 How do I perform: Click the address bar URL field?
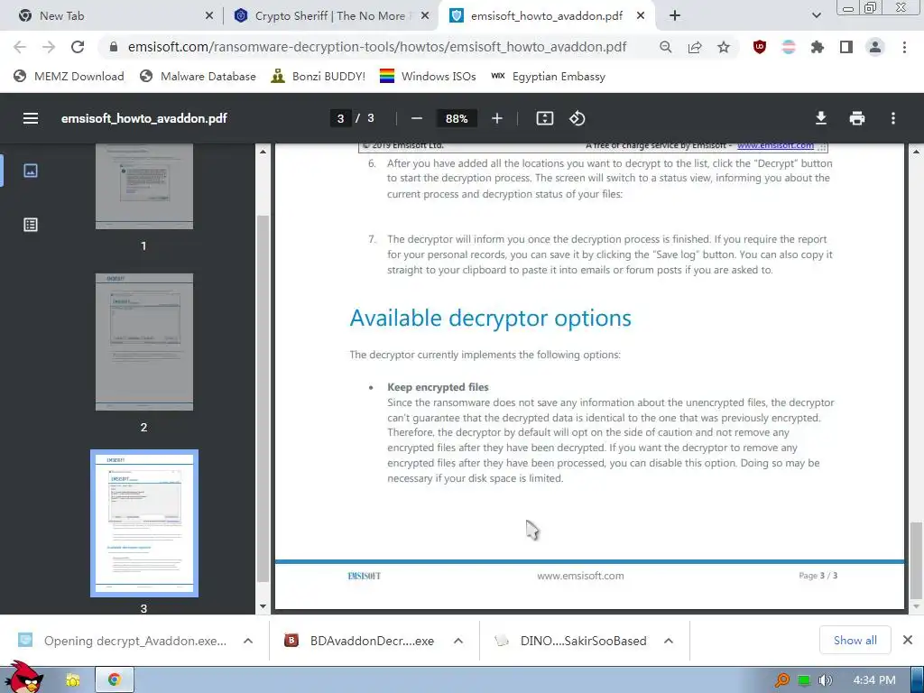pos(377,47)
